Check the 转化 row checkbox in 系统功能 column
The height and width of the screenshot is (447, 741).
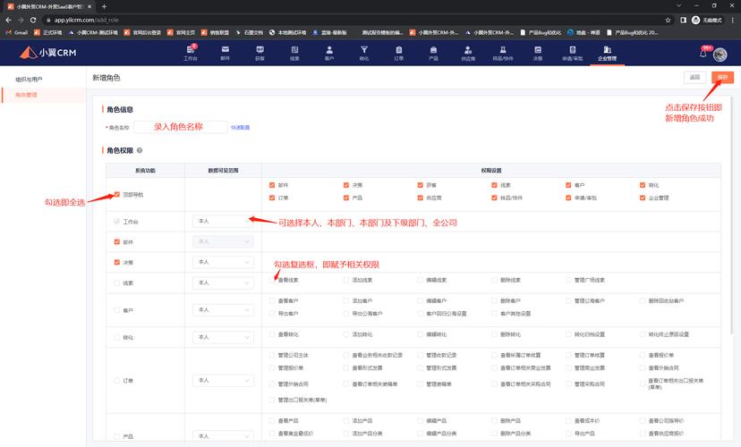pos(116,337)
